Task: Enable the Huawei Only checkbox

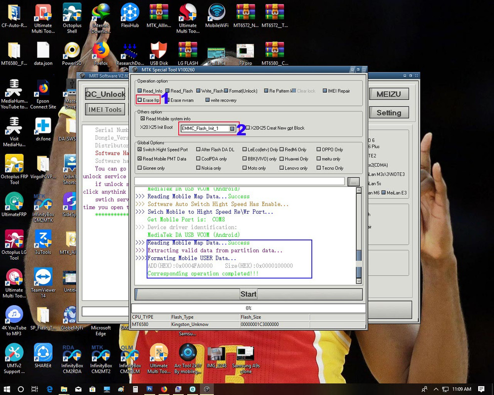Action: point(282,159)
